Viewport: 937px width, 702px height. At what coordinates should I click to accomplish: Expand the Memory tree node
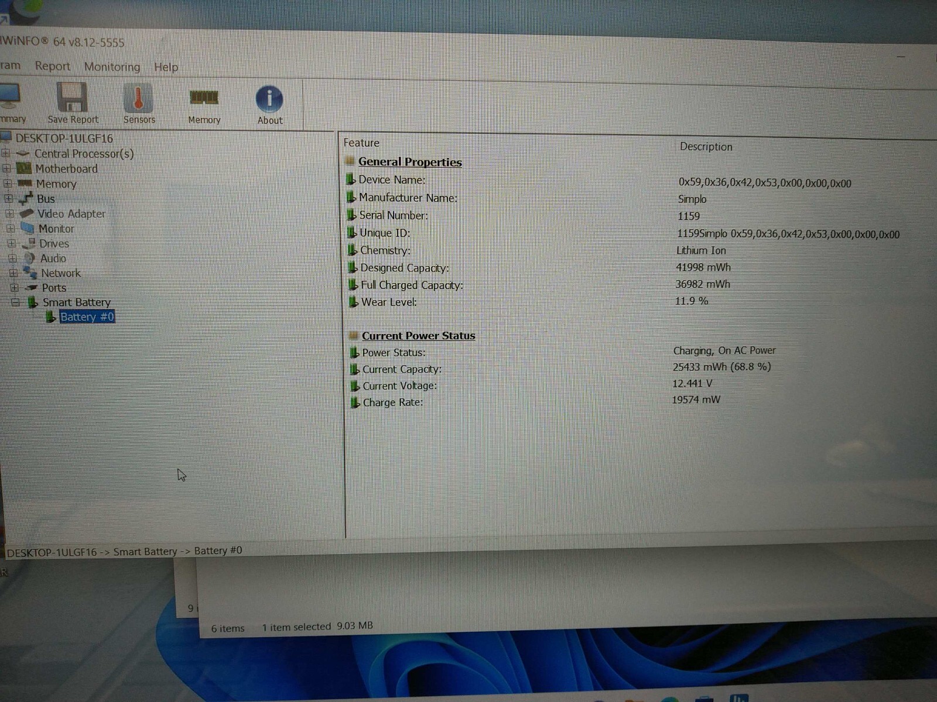point(8,184)
